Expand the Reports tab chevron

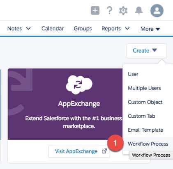tap(127, 28)
